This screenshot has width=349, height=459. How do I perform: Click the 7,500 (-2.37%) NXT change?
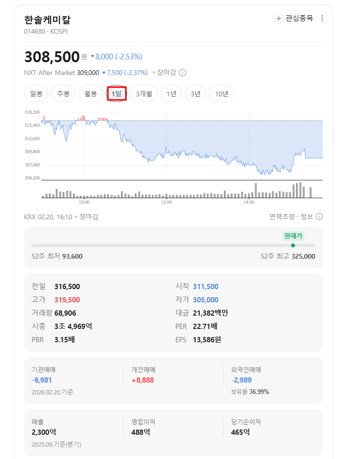[x=125, y=73]
